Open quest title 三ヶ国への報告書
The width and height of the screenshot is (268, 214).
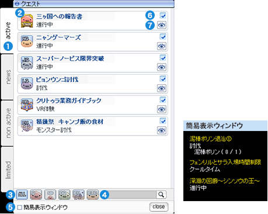[x=59, y=16]
